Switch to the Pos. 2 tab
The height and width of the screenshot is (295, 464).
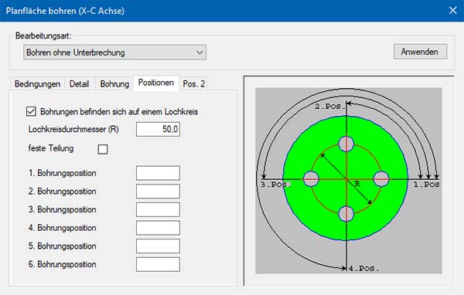click(194, 83)
